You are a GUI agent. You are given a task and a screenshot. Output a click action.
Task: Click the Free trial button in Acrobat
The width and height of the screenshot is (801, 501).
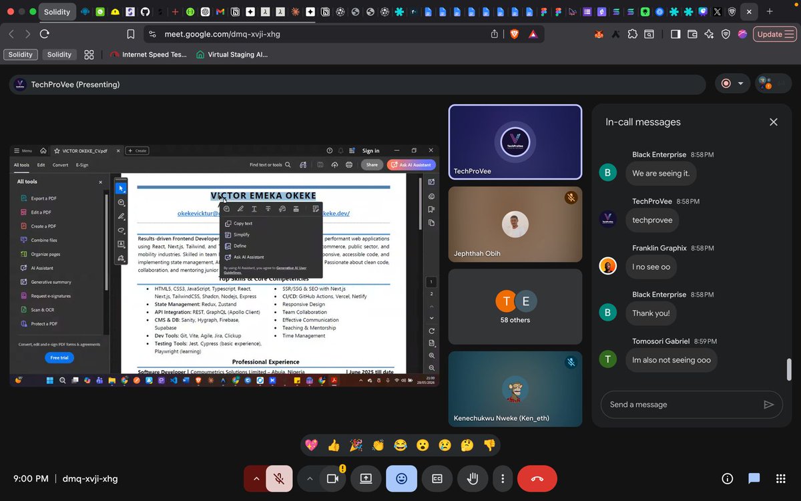point(60,358)
